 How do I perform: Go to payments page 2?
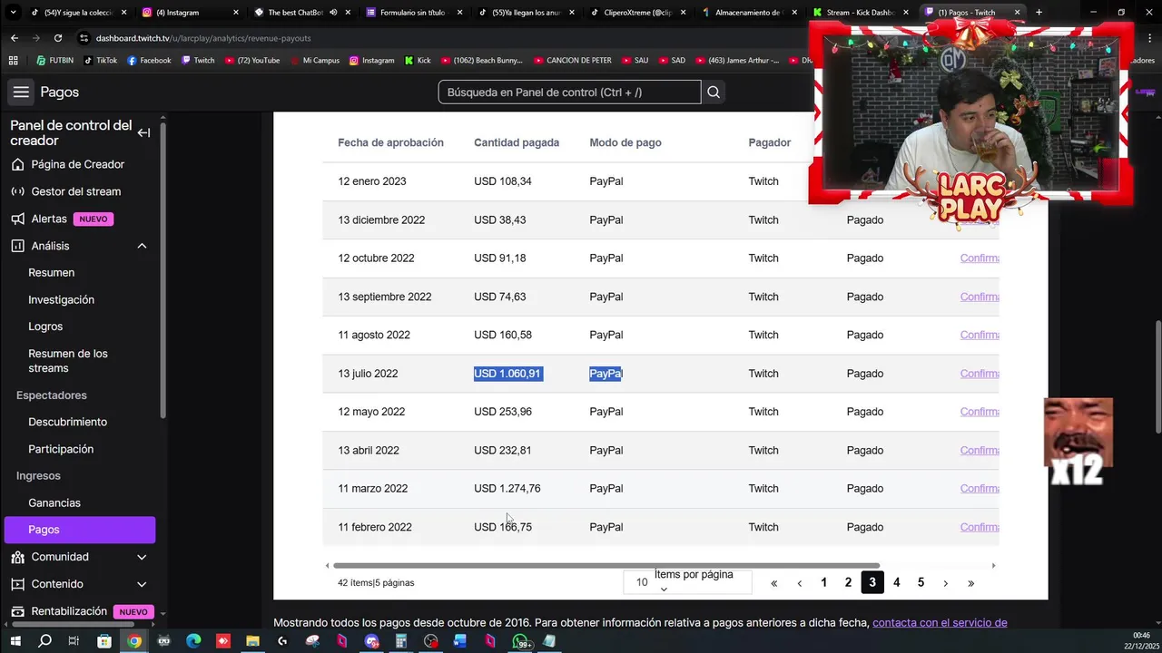tap(848, 582)
